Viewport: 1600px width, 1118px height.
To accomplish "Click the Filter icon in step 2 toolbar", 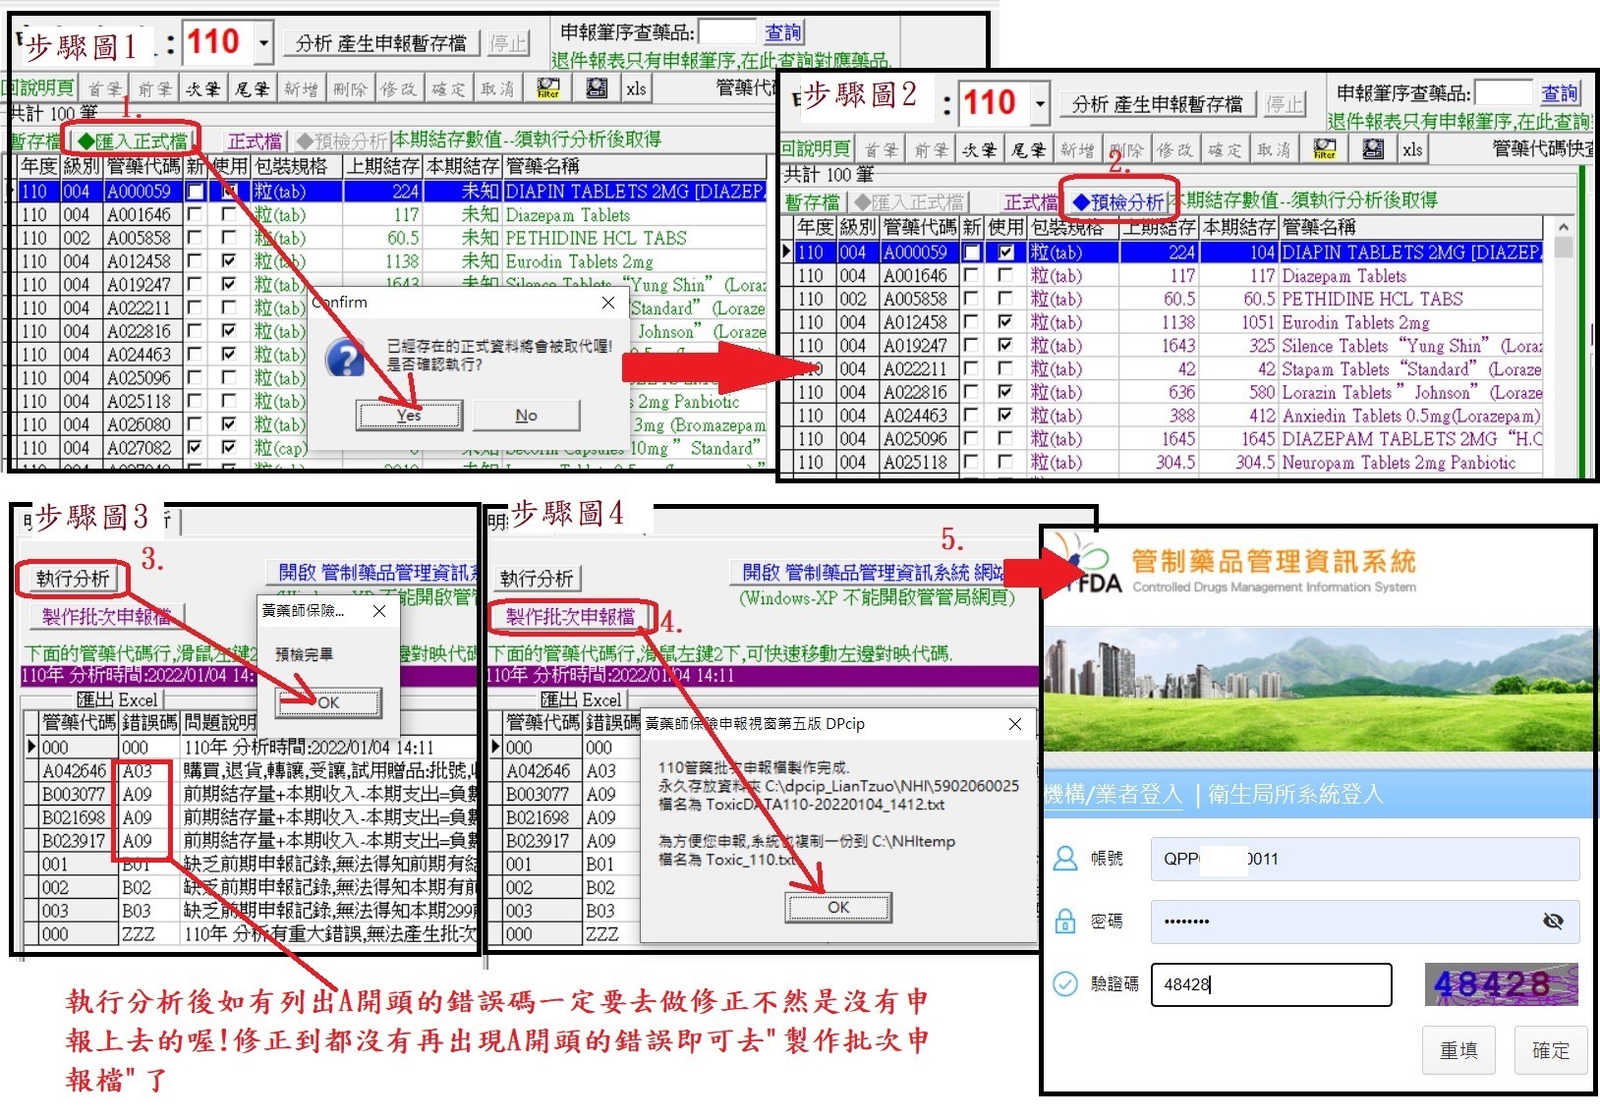I will click(1325, 149).
